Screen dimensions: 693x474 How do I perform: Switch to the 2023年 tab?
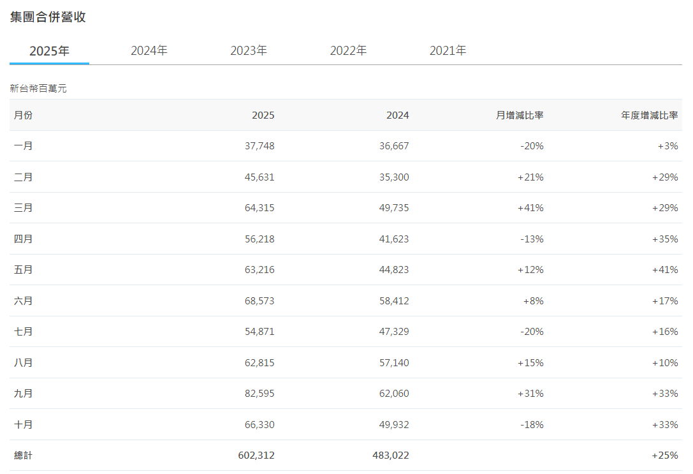coord(248,50)
